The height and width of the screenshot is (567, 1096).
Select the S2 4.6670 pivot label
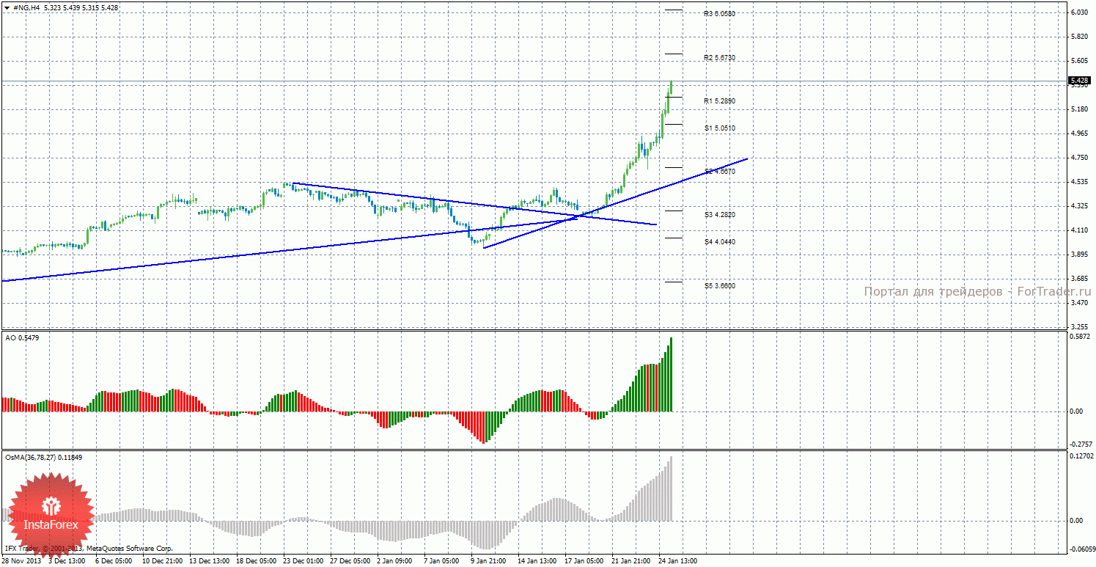coord(720,171)
